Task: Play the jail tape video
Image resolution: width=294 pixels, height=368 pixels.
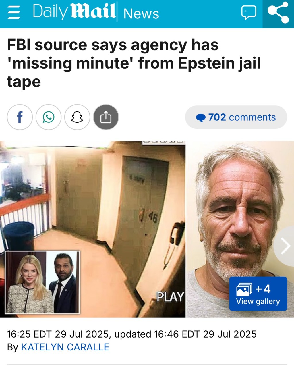Action: [170, 297]
